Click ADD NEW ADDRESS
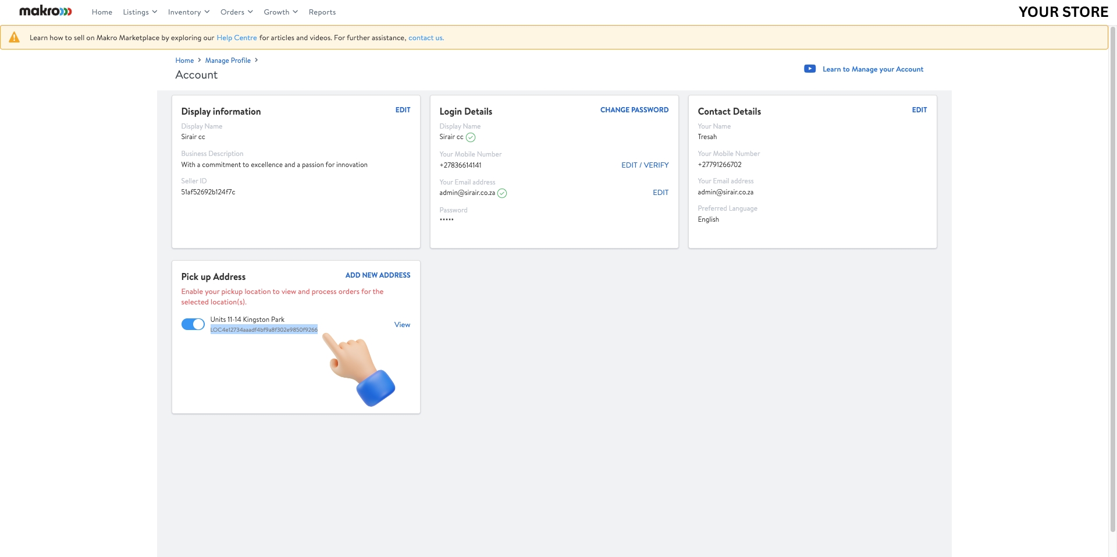 378,275
